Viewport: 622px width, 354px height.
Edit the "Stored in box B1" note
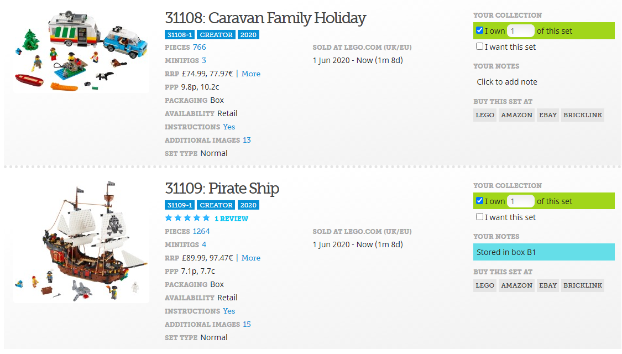click(543, 252)
